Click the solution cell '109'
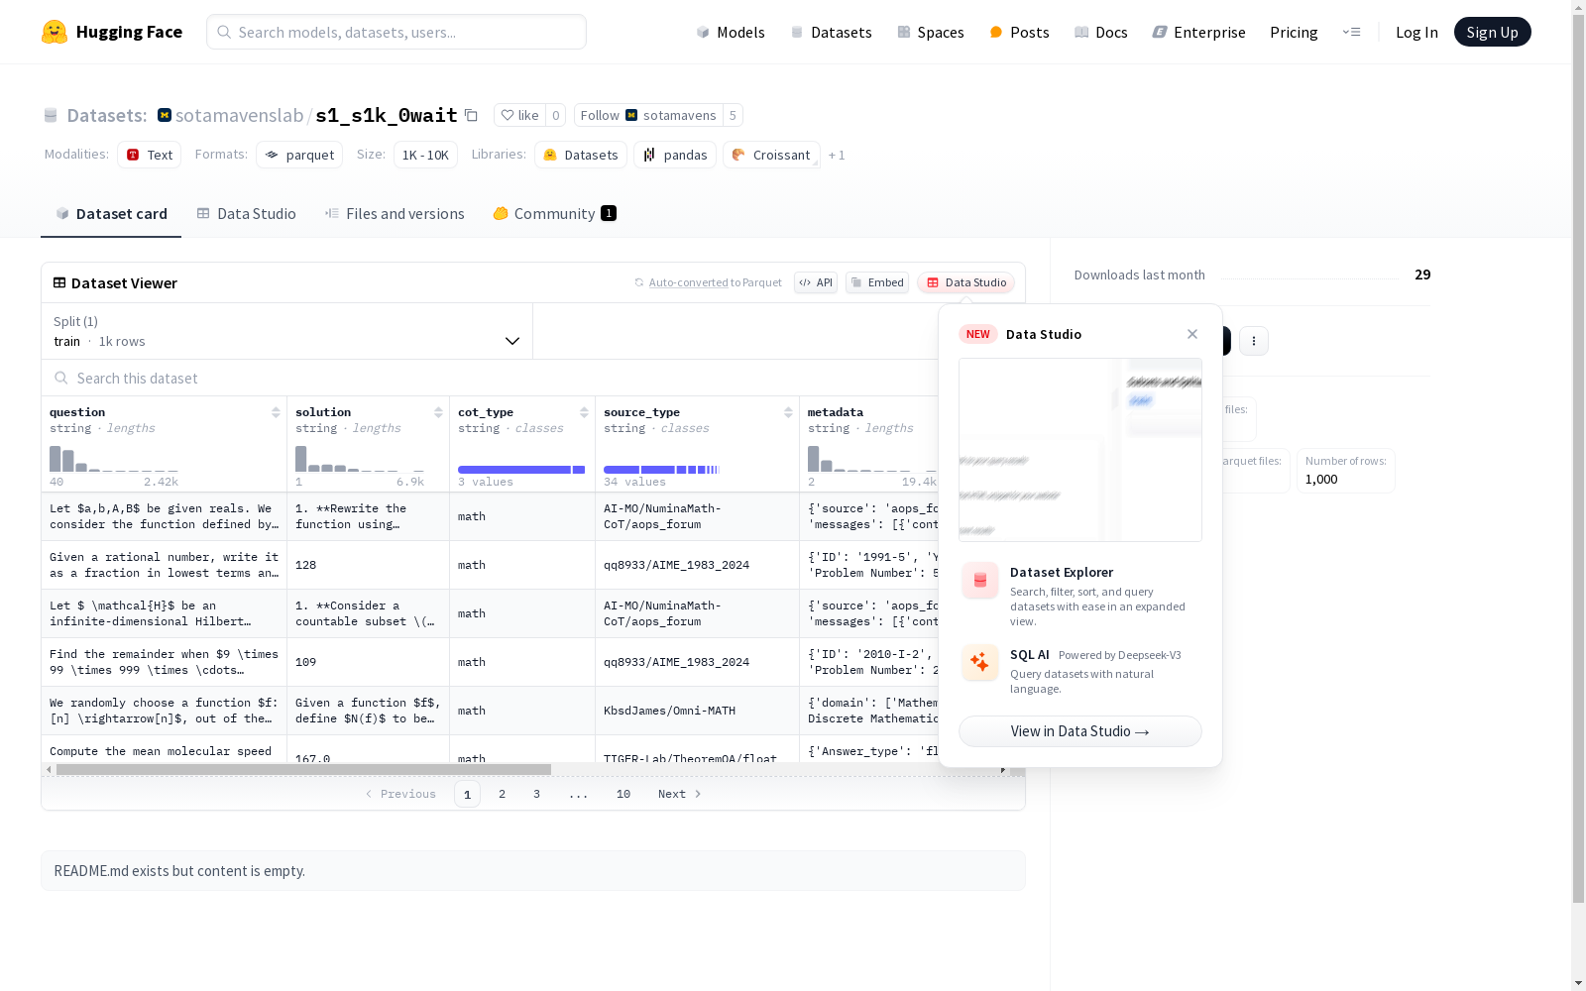This screenshot has width=1586, height=991. 368,662
